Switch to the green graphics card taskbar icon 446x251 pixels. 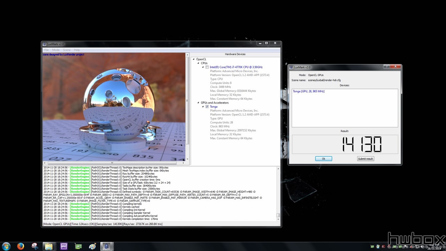[x=78, y=246]
